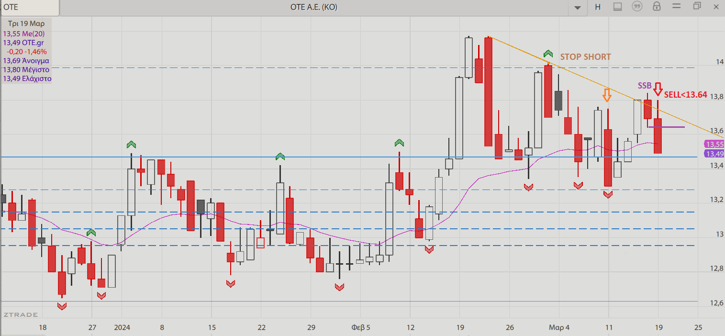The height and width of the screenshot is (336, 725).
Task: Close the OTE chart window
Action: (716, 6)
